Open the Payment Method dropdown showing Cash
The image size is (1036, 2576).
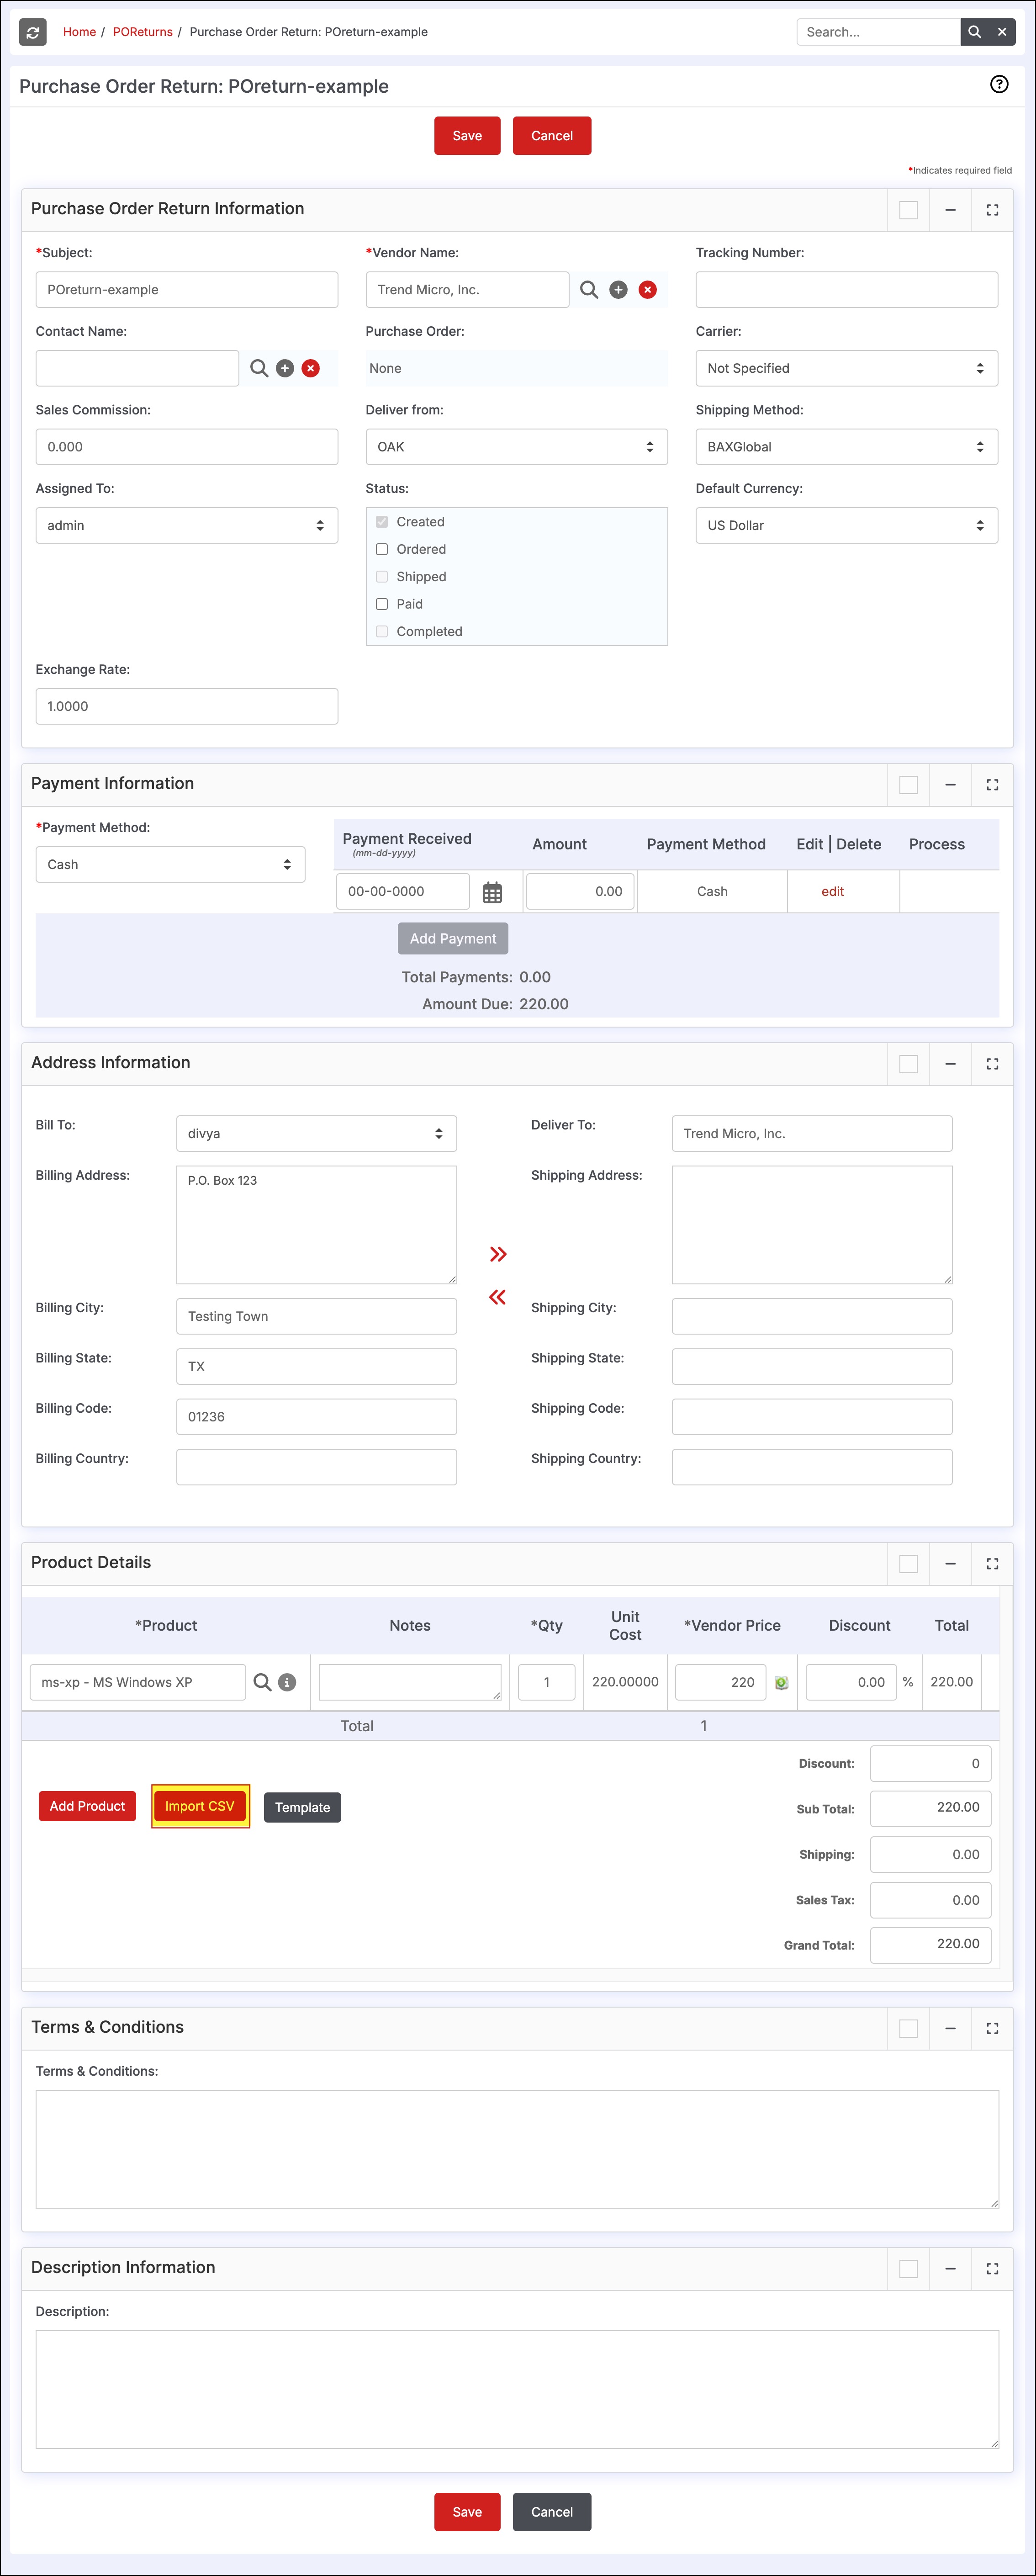coord(170,865)
